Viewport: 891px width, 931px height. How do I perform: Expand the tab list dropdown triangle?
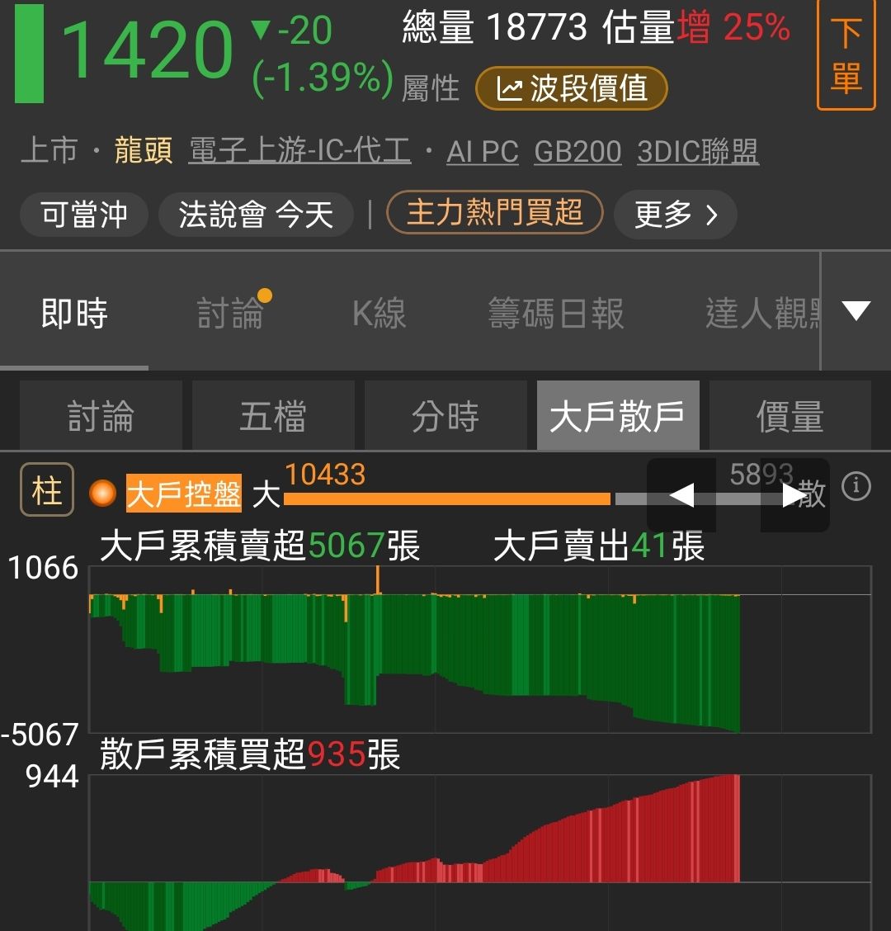(856, 311)
